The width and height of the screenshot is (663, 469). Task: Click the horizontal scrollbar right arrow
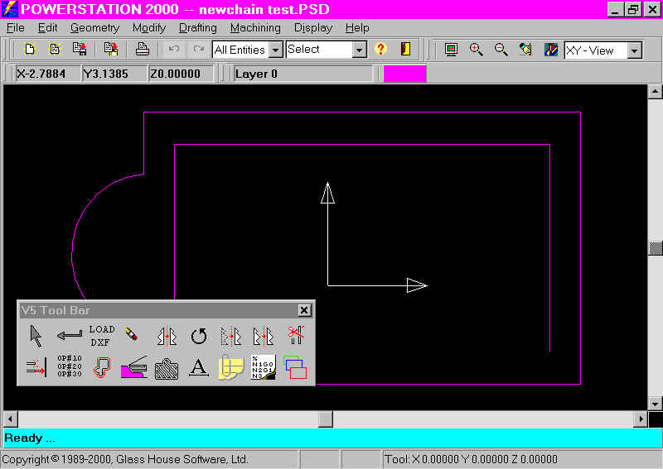(641, 419)
